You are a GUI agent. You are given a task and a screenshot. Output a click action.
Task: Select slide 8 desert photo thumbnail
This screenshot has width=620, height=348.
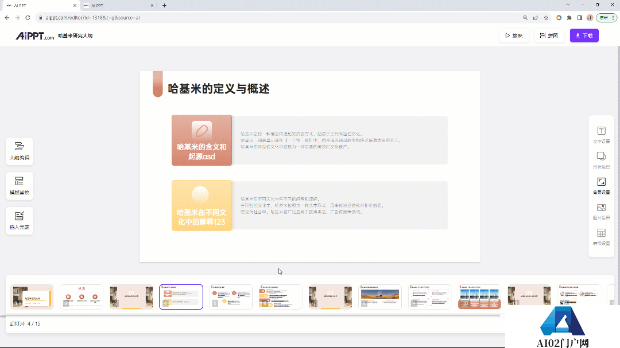coord(380,296)
